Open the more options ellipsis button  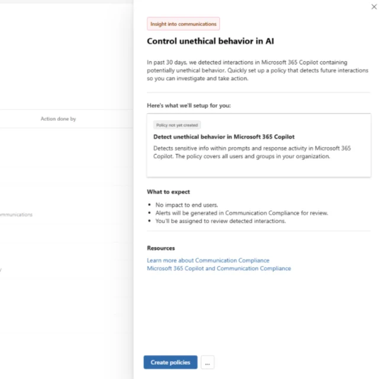pos(207,362)
